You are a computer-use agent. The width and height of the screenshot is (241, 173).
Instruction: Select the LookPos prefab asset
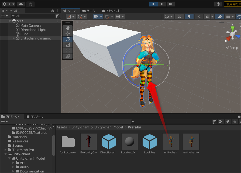coord(150,144)
